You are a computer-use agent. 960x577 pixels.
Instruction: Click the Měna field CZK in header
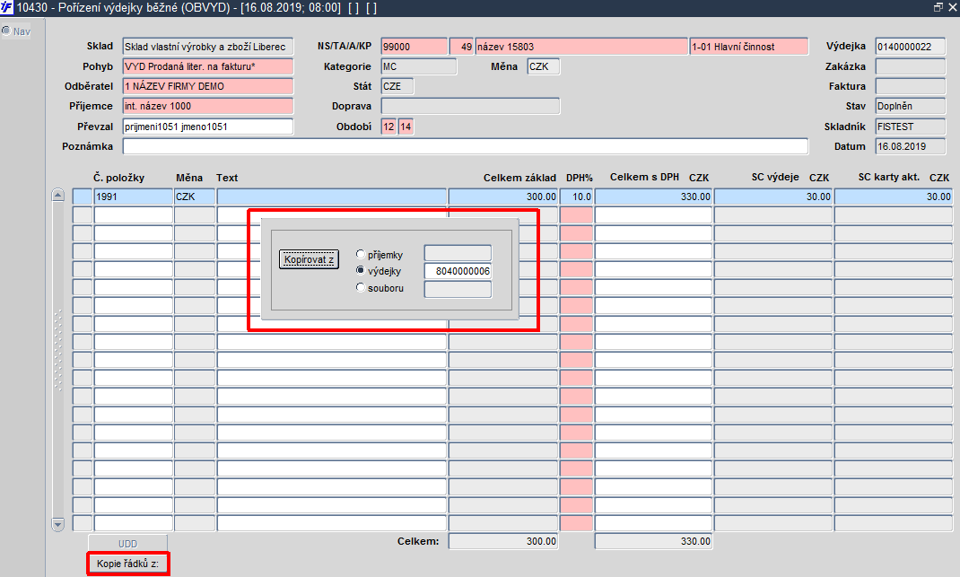point(543,66)
